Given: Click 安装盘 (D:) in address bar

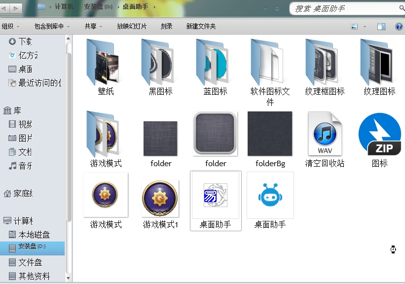Looking at the screenshot, I should (98, 7).
